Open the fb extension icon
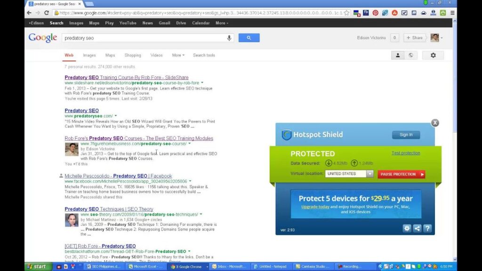 (366, 13)
